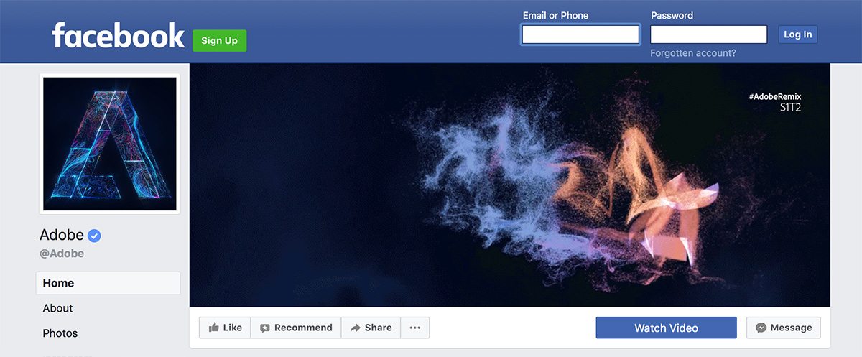Viewport: 862px width, 357px height.
Task: Focus the Password field
Action: (709, 34)
